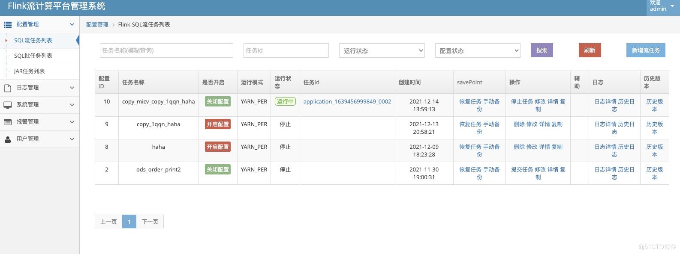Click the 日志管理 document icon

tap(8, 88)
